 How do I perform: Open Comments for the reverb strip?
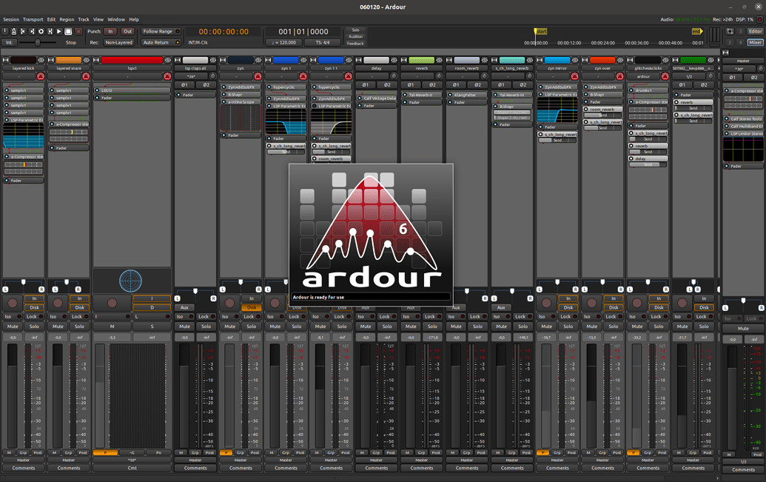pyautogui.click(x=422, y=468)
